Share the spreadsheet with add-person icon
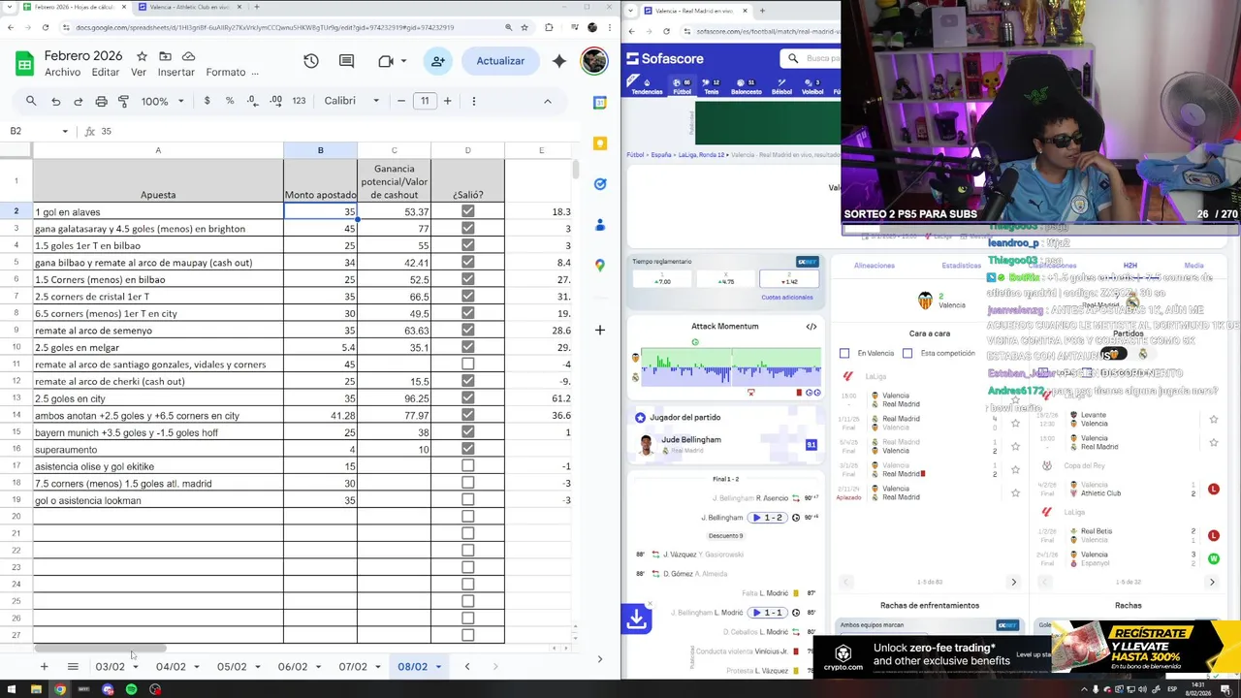The height and width of the screenshot is (698, 1241). 438,61
